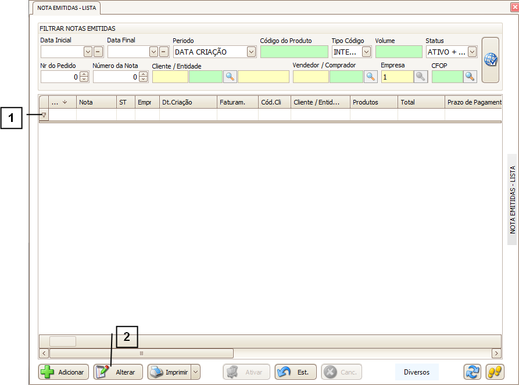This screenshot has height=385, width=519.
Task: Click the grid row filter funnel icon
Action: click(44, 116)
